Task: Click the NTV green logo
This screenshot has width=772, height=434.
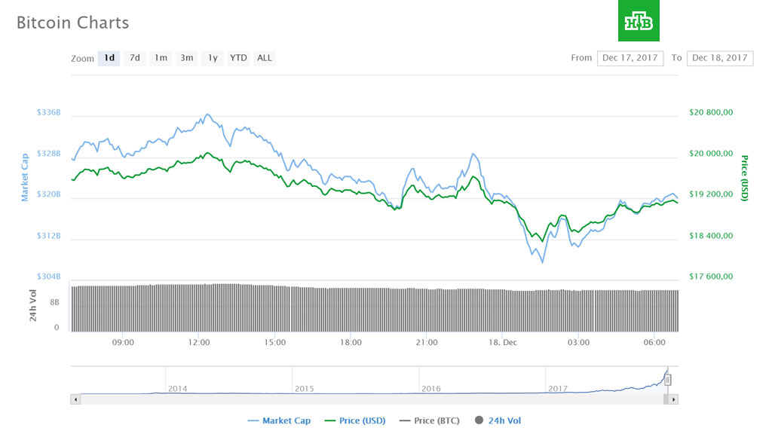Action: click(639, 20)
